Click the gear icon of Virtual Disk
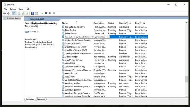This screenshot has width=190, height=107. pos(63,63)
